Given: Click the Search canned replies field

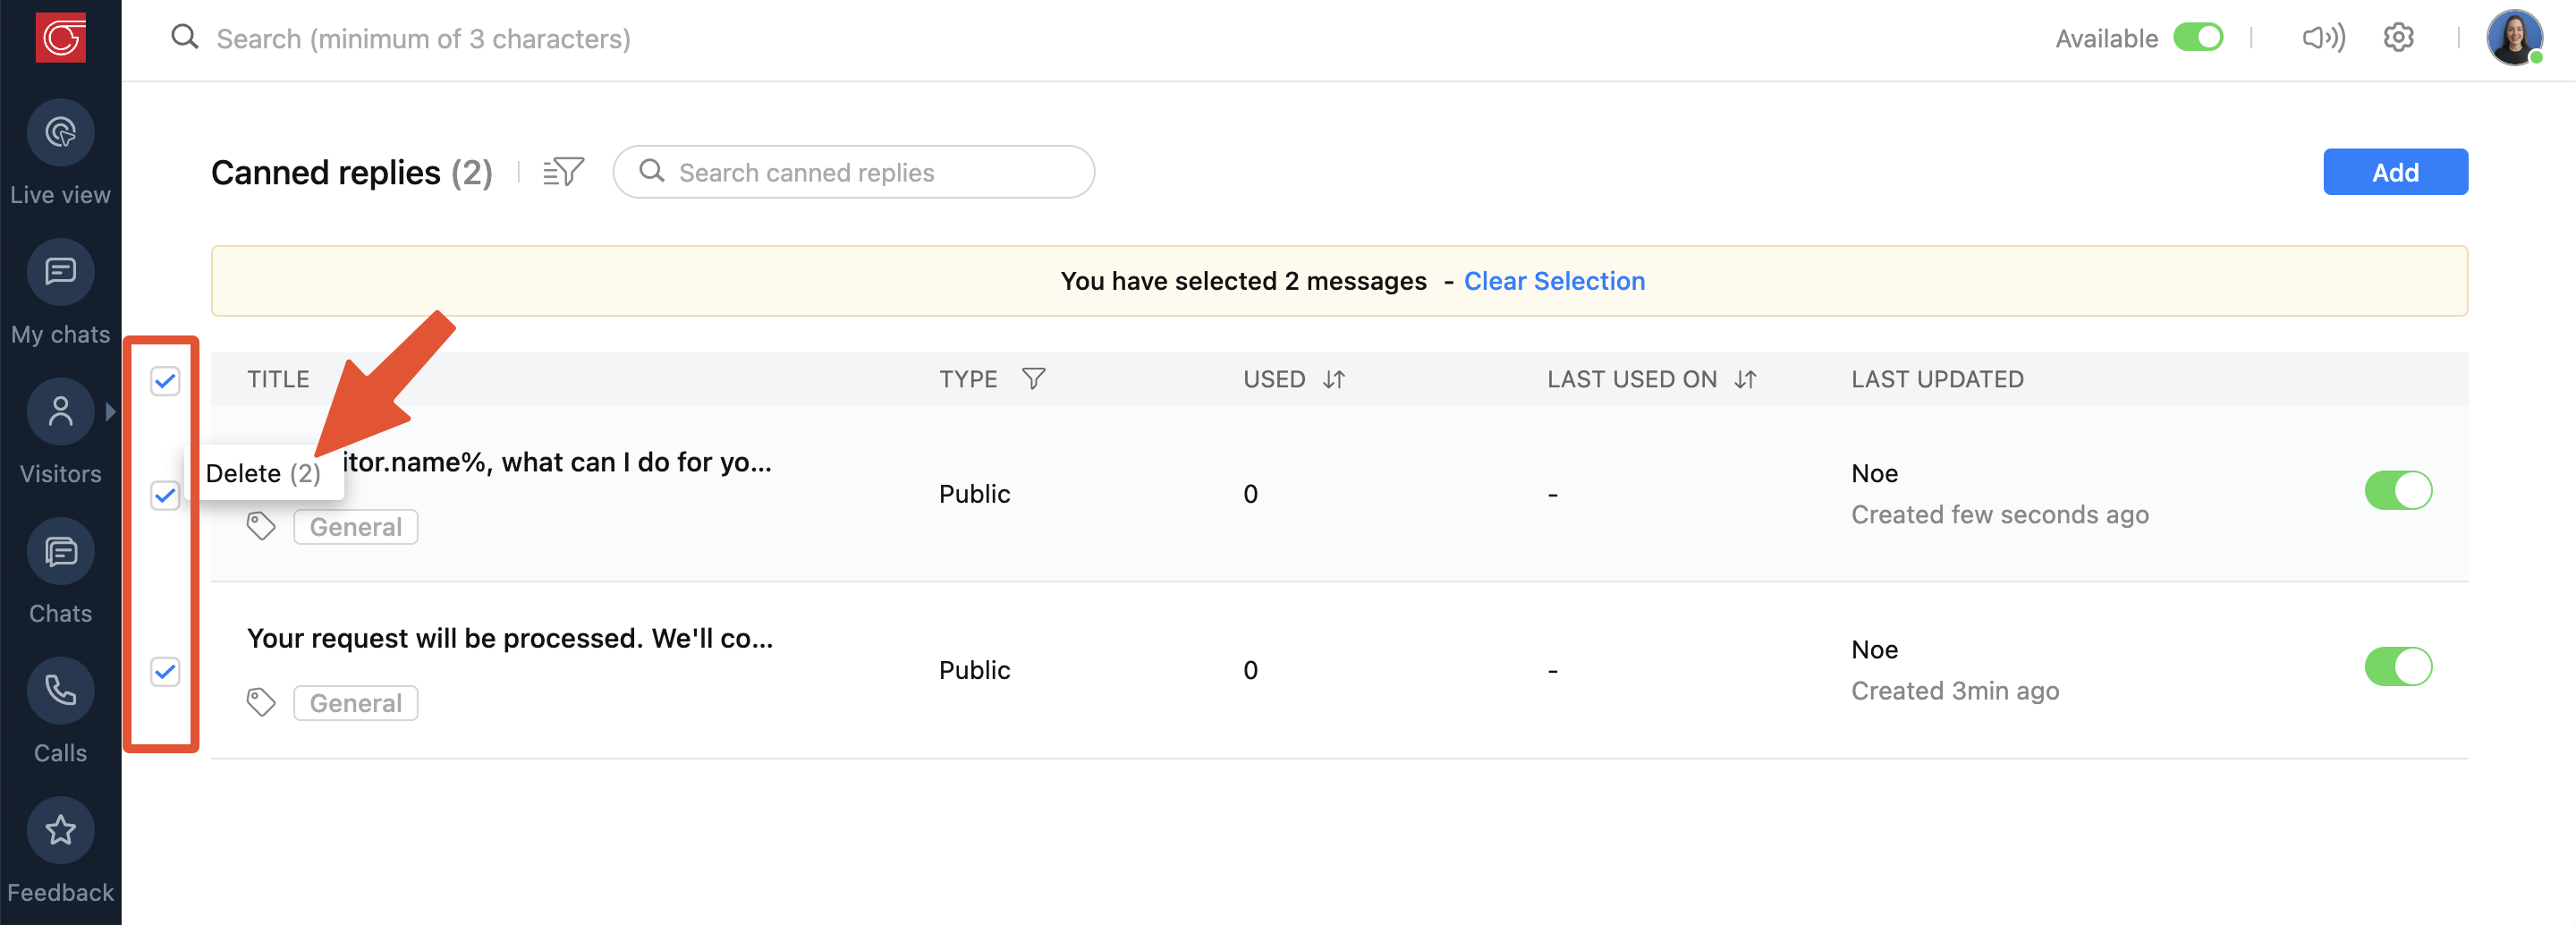Looking at the screenshot, I should tap(870, 172).
